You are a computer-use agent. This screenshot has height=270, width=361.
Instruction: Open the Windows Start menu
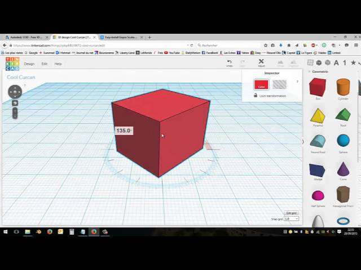[5, 232]
